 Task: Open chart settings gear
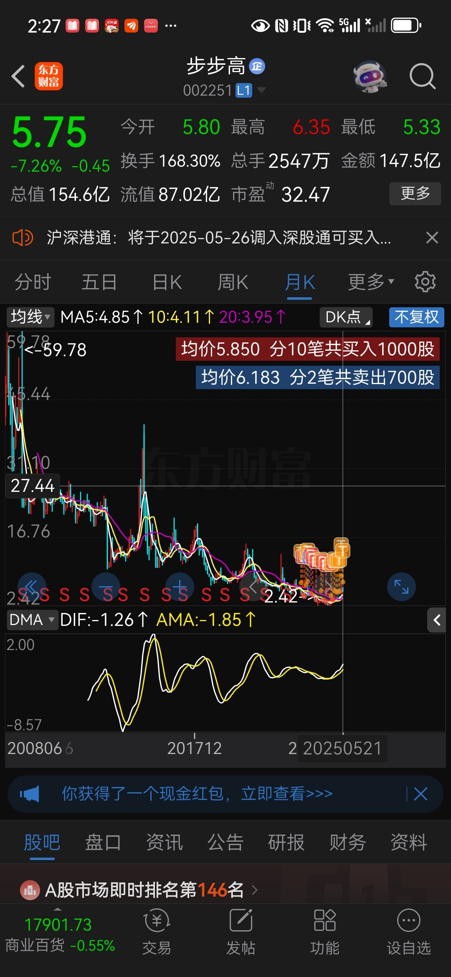[425, 282]
